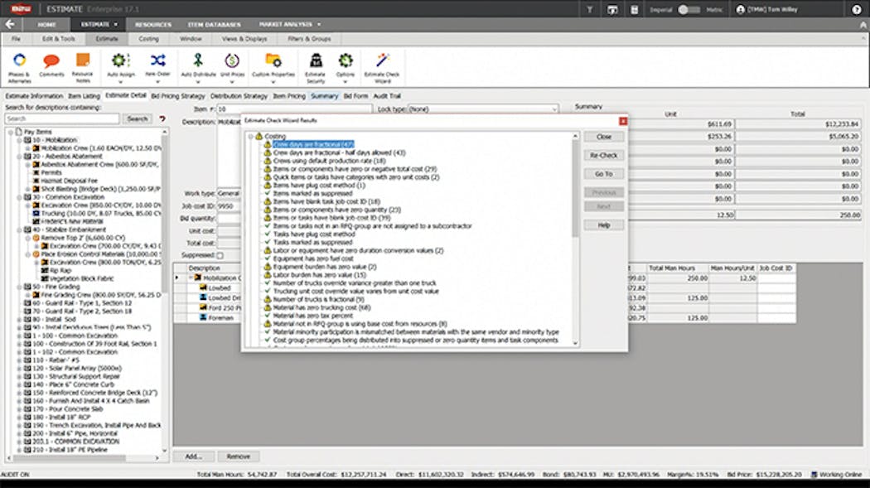870x488 pixels.
Task: Click the description search field
Action: coord(62,118)
